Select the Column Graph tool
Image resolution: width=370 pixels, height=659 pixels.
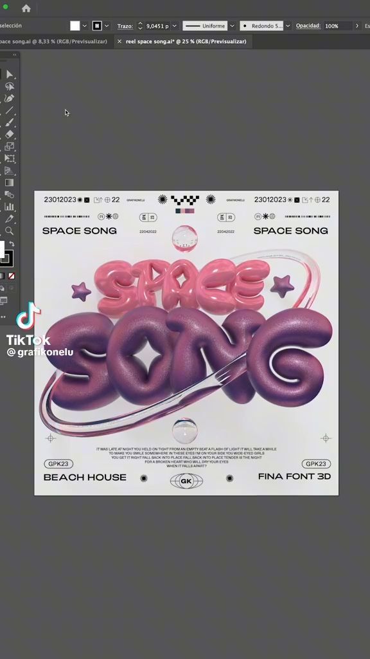pyautogui.click(x=9, y=207)
